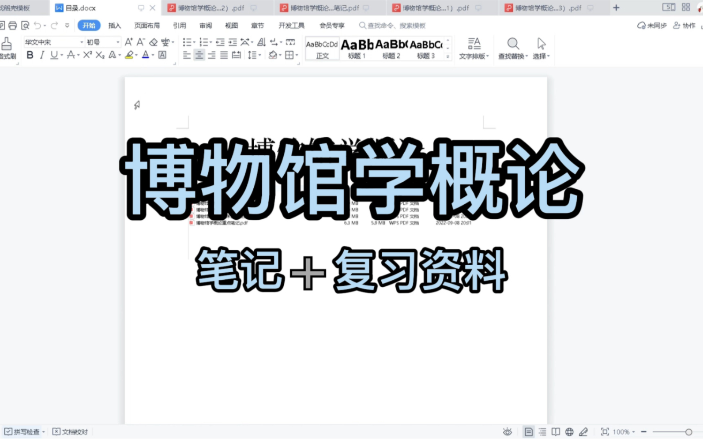Expand the numbered list dropdown

[x=211, y=42]
